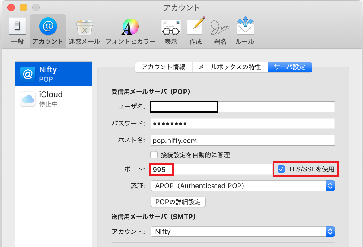The height and width of the screenshot is (247, 363).
Task: Select the Nifty POP account in sidebar
Action: (54, 74)
